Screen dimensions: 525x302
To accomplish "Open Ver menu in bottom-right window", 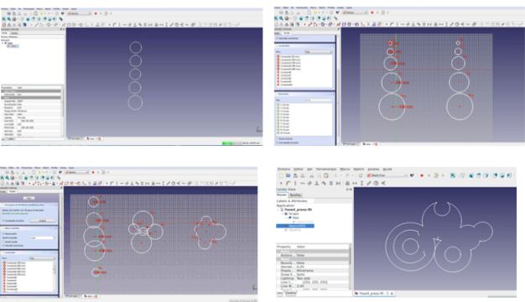I will point(309,169).
